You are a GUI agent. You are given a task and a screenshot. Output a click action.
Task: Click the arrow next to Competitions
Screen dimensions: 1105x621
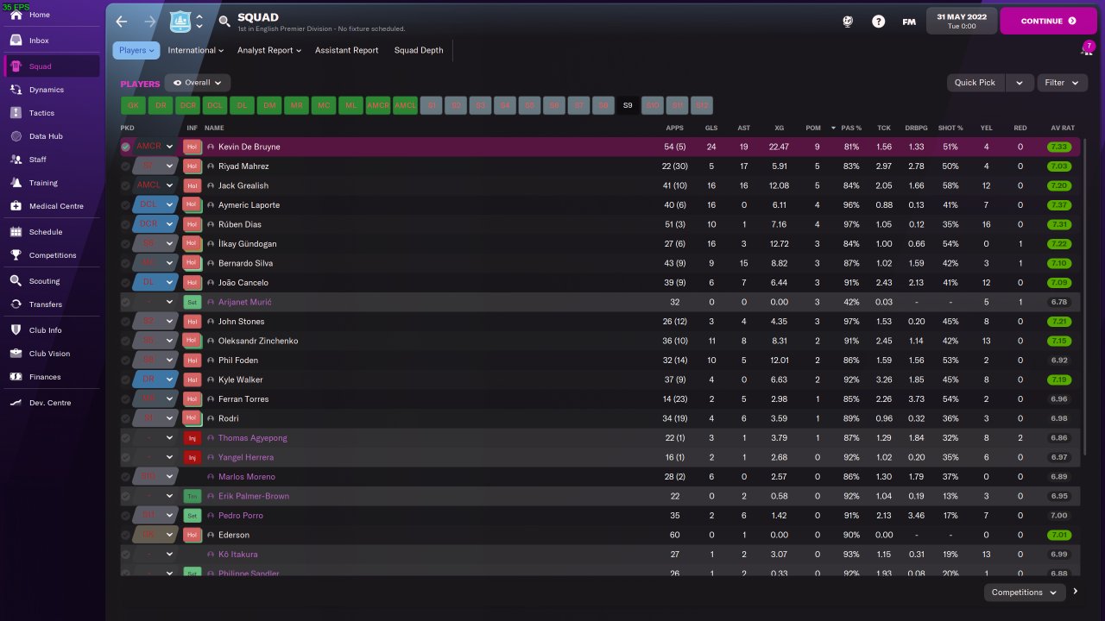click(1076, 592)
